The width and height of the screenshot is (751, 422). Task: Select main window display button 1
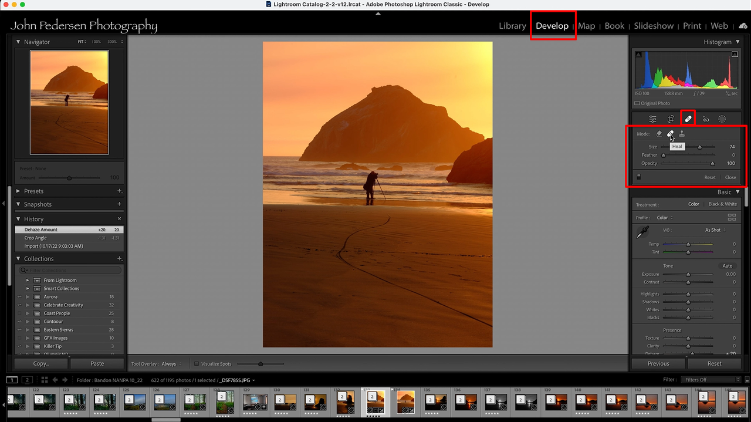[x=12, y=380]
